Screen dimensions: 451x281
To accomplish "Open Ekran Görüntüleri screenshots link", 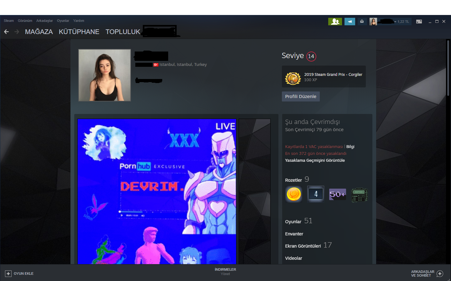I will [308, 245].
